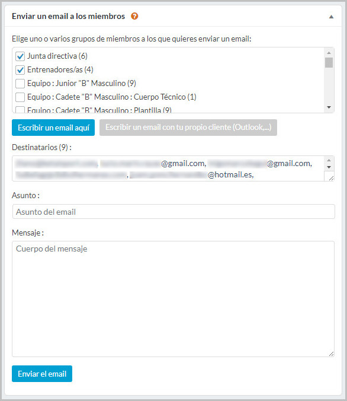This screenshot has height=401, width=347.
Task: Click 'Escribir un email aquí' button
Action: tap(53, 128)
